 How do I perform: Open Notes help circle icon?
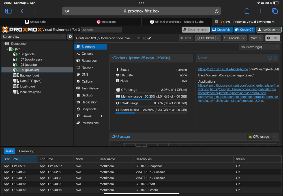[270, 58]
